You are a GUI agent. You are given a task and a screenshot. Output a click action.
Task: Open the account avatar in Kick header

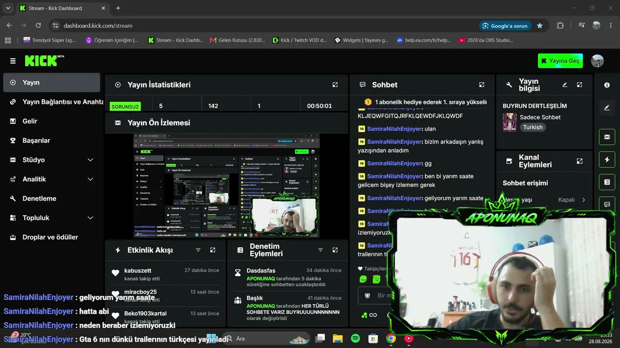click(x=597, y=61)
